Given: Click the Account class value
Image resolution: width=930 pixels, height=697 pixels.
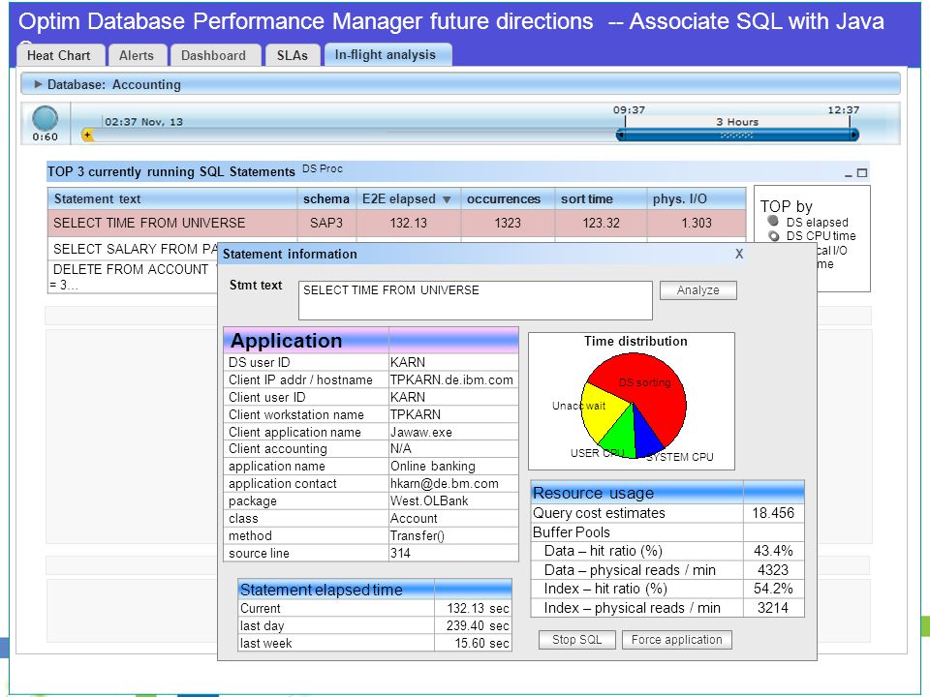Looking at the screenshot, I should coord(414,519).
